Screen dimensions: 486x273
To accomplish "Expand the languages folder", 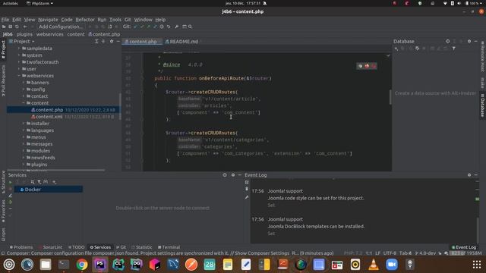I will click(x=24, y=130).
